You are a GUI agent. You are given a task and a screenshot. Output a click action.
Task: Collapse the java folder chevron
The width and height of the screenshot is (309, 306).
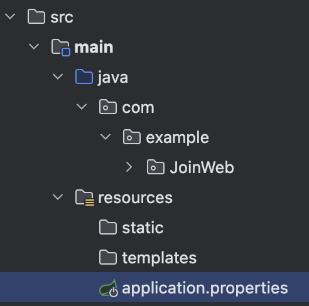point(58,76)
